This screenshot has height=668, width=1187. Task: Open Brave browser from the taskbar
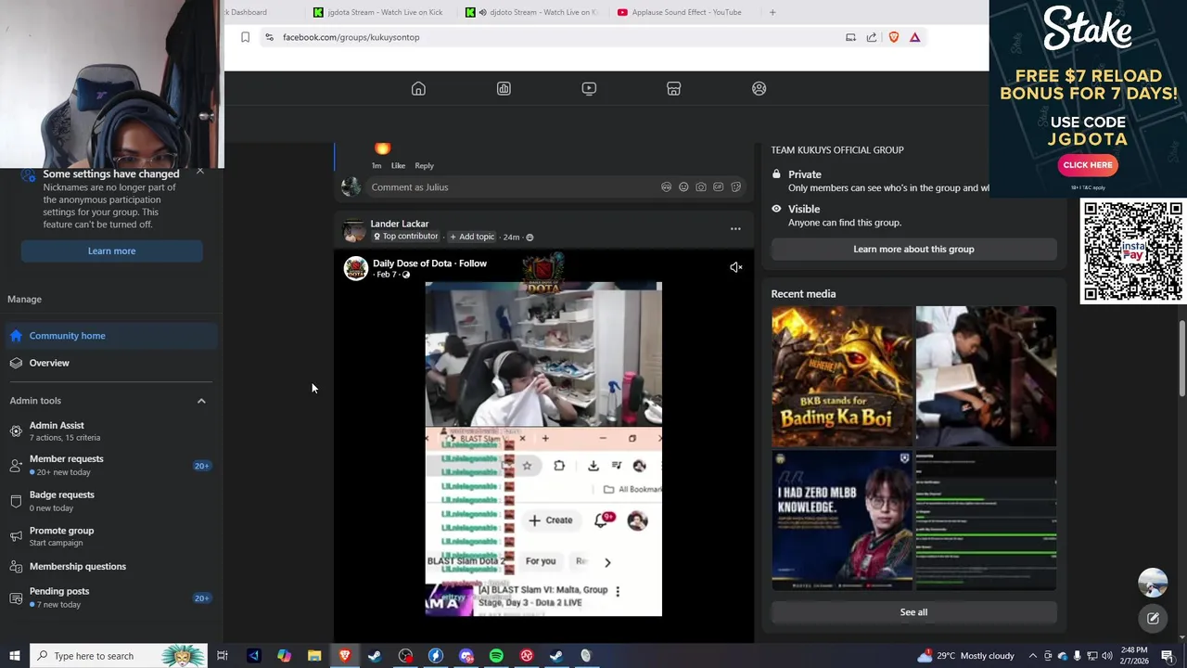345,656
